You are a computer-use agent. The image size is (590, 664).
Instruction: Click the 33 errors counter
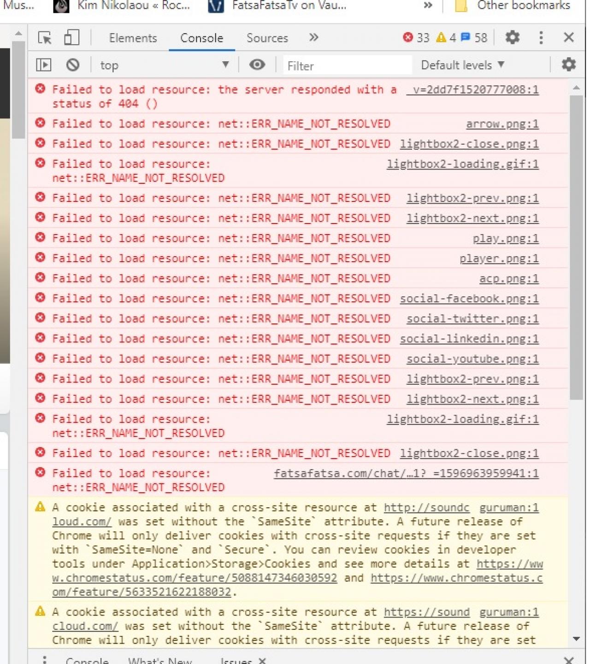pyautogui.click(x=416, y=37)
